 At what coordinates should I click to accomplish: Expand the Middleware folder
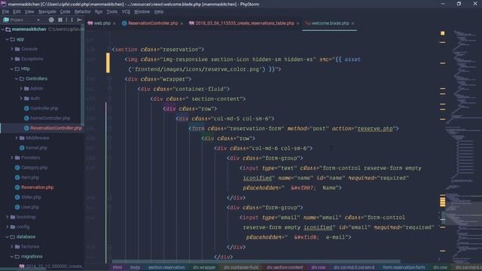pyautogui.click(x=17, y=138)
